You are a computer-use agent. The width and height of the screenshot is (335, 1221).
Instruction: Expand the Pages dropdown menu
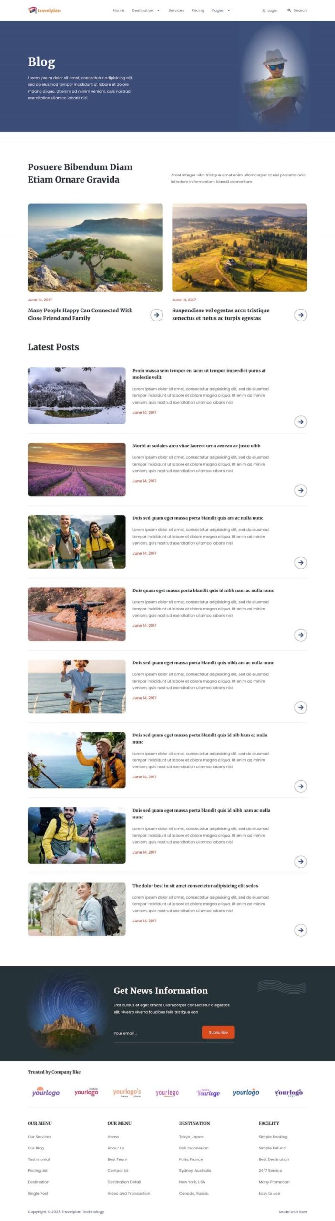221,10
